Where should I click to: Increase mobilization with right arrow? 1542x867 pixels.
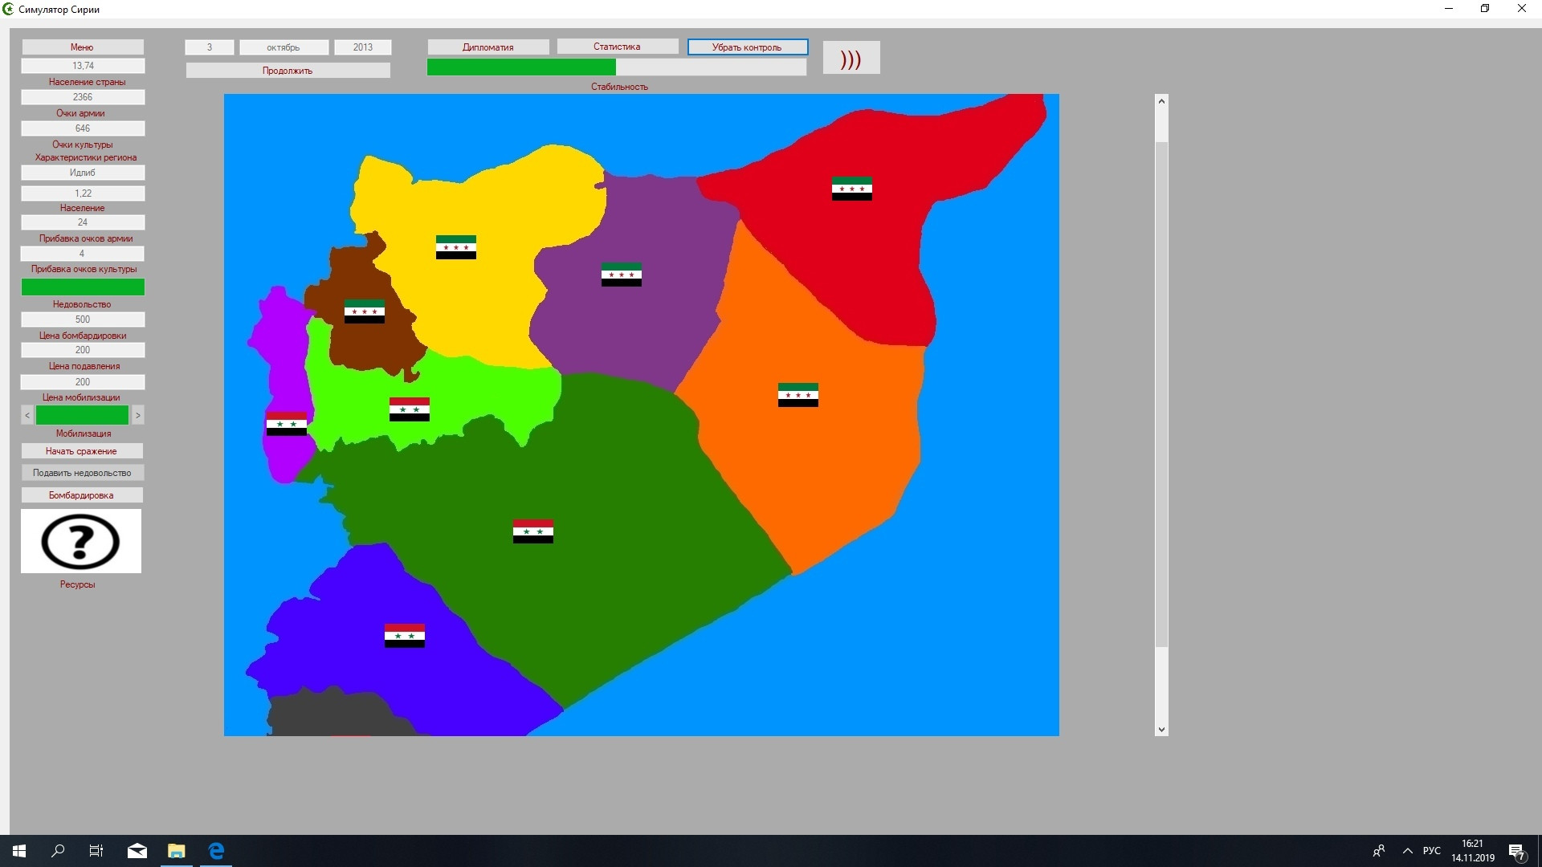[138, 415]
